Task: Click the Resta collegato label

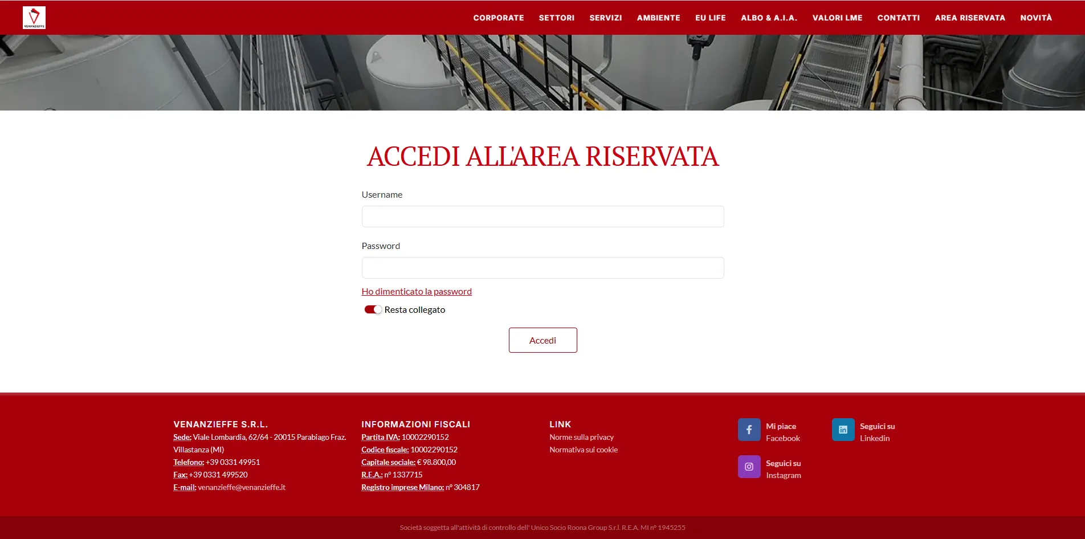Action: pos(415,309)
